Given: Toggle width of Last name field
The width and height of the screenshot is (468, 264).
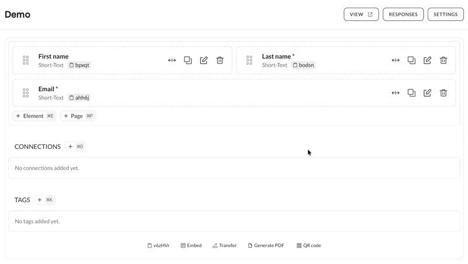Looking at the screenshot, I should click(395, 60).
